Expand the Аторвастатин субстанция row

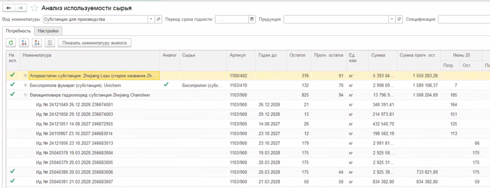(26, 76)
